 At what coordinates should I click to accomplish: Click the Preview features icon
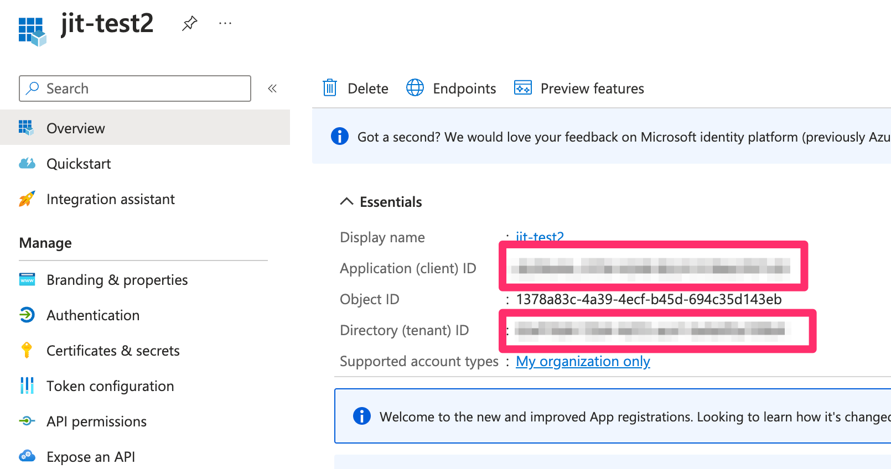(x=523, y=88)
